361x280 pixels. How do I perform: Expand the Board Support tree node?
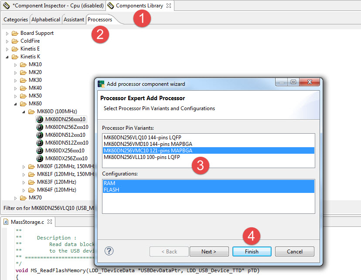tap(7, 34)
